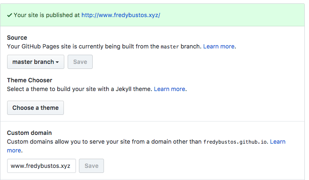Screen dimensions: 309x180
Task: Expand the master branch dropdown
Action: click(x=35, y=62)
